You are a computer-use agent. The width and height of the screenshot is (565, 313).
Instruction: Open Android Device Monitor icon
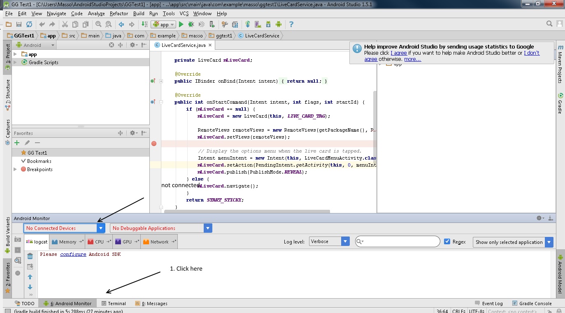click(x=279, y=25)
